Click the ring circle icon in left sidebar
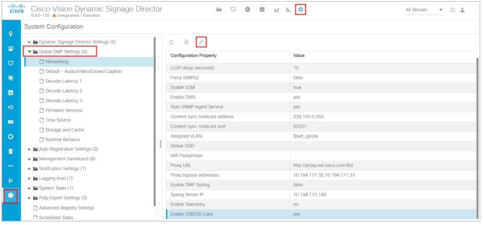The width and height of the screenshot is (483, 225). [x=11, y=137]
